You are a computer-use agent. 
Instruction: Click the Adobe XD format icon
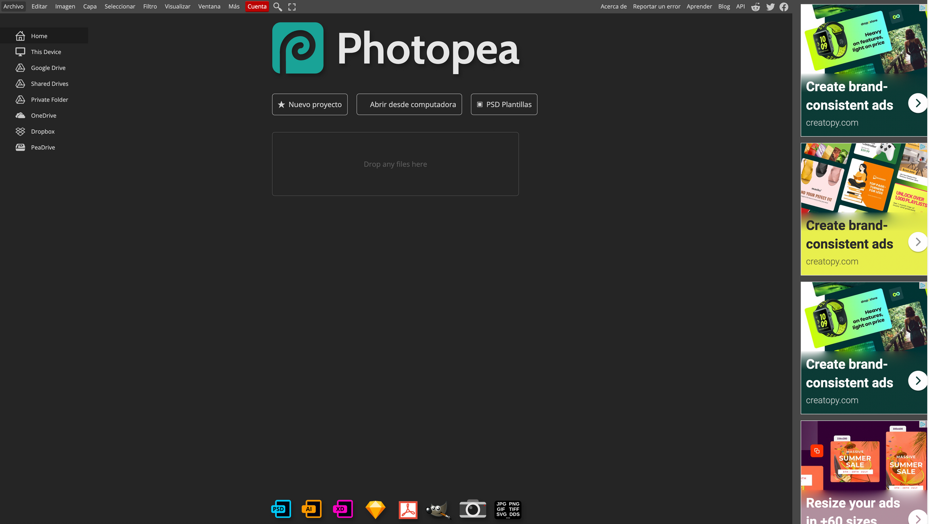pos(343,509)
